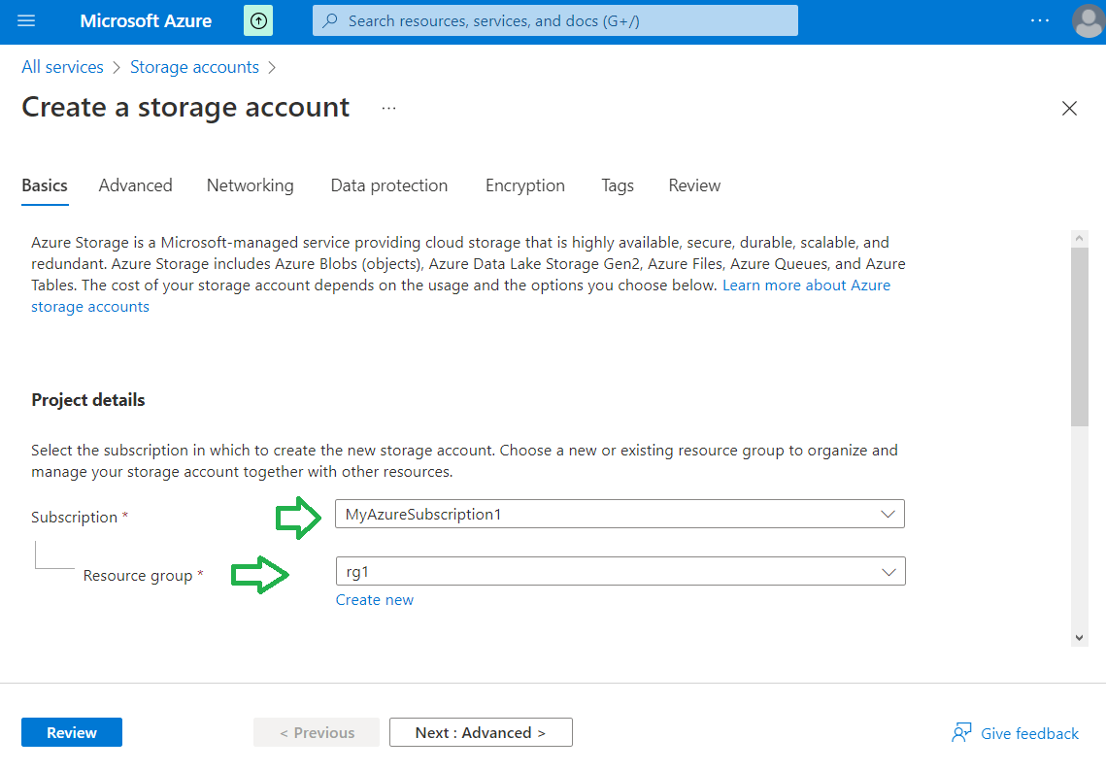
Task: Click the blue Review button
Action: point(72,732)
